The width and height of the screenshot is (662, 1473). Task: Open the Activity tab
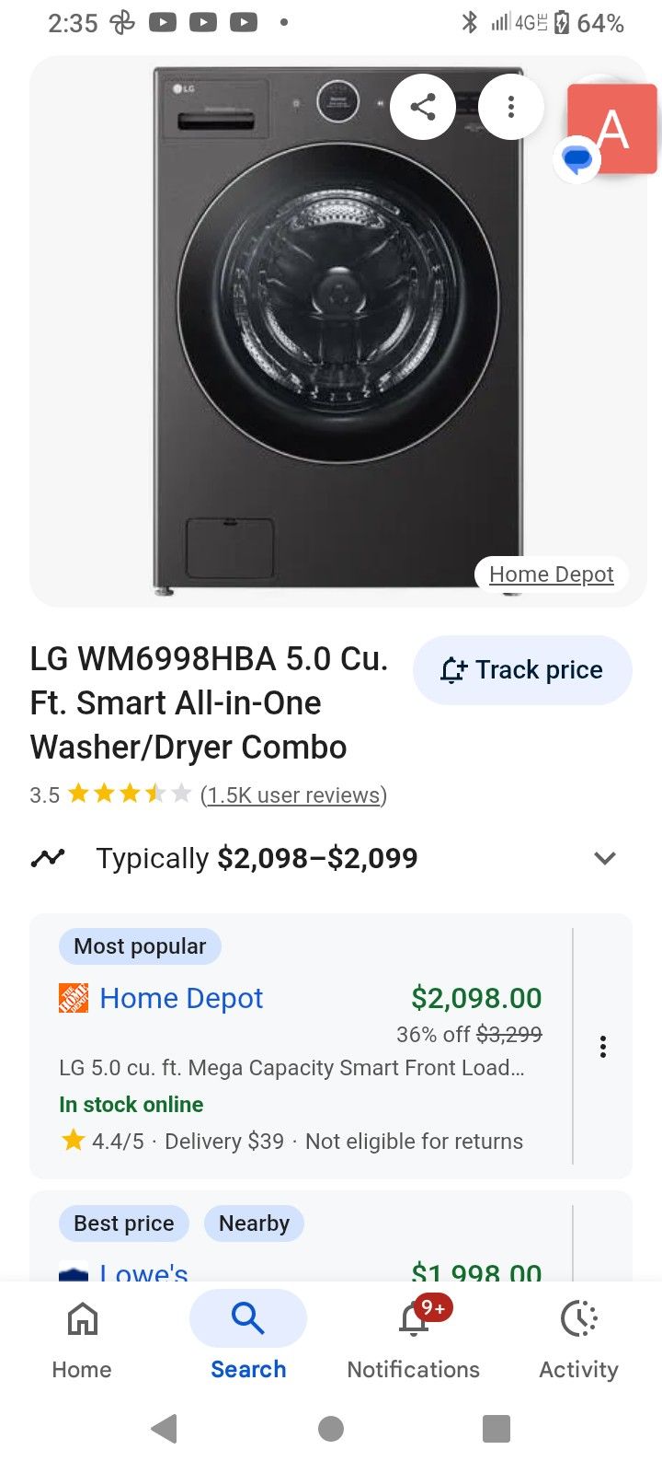[578, 1340]
